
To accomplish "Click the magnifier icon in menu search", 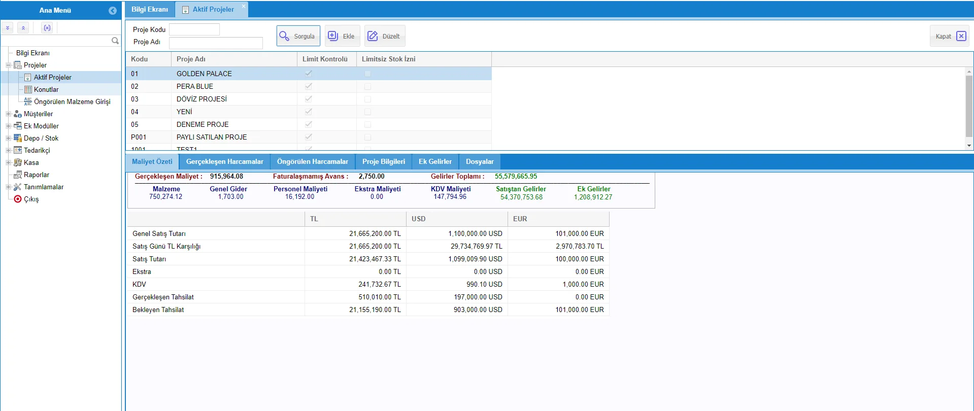I will tap(115, 41).
